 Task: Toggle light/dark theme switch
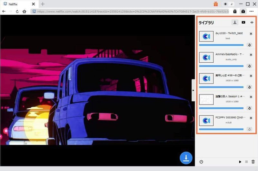228,4
